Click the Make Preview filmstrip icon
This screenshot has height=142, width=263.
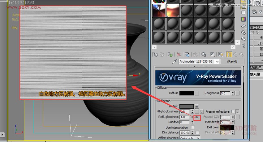[244, 26]
